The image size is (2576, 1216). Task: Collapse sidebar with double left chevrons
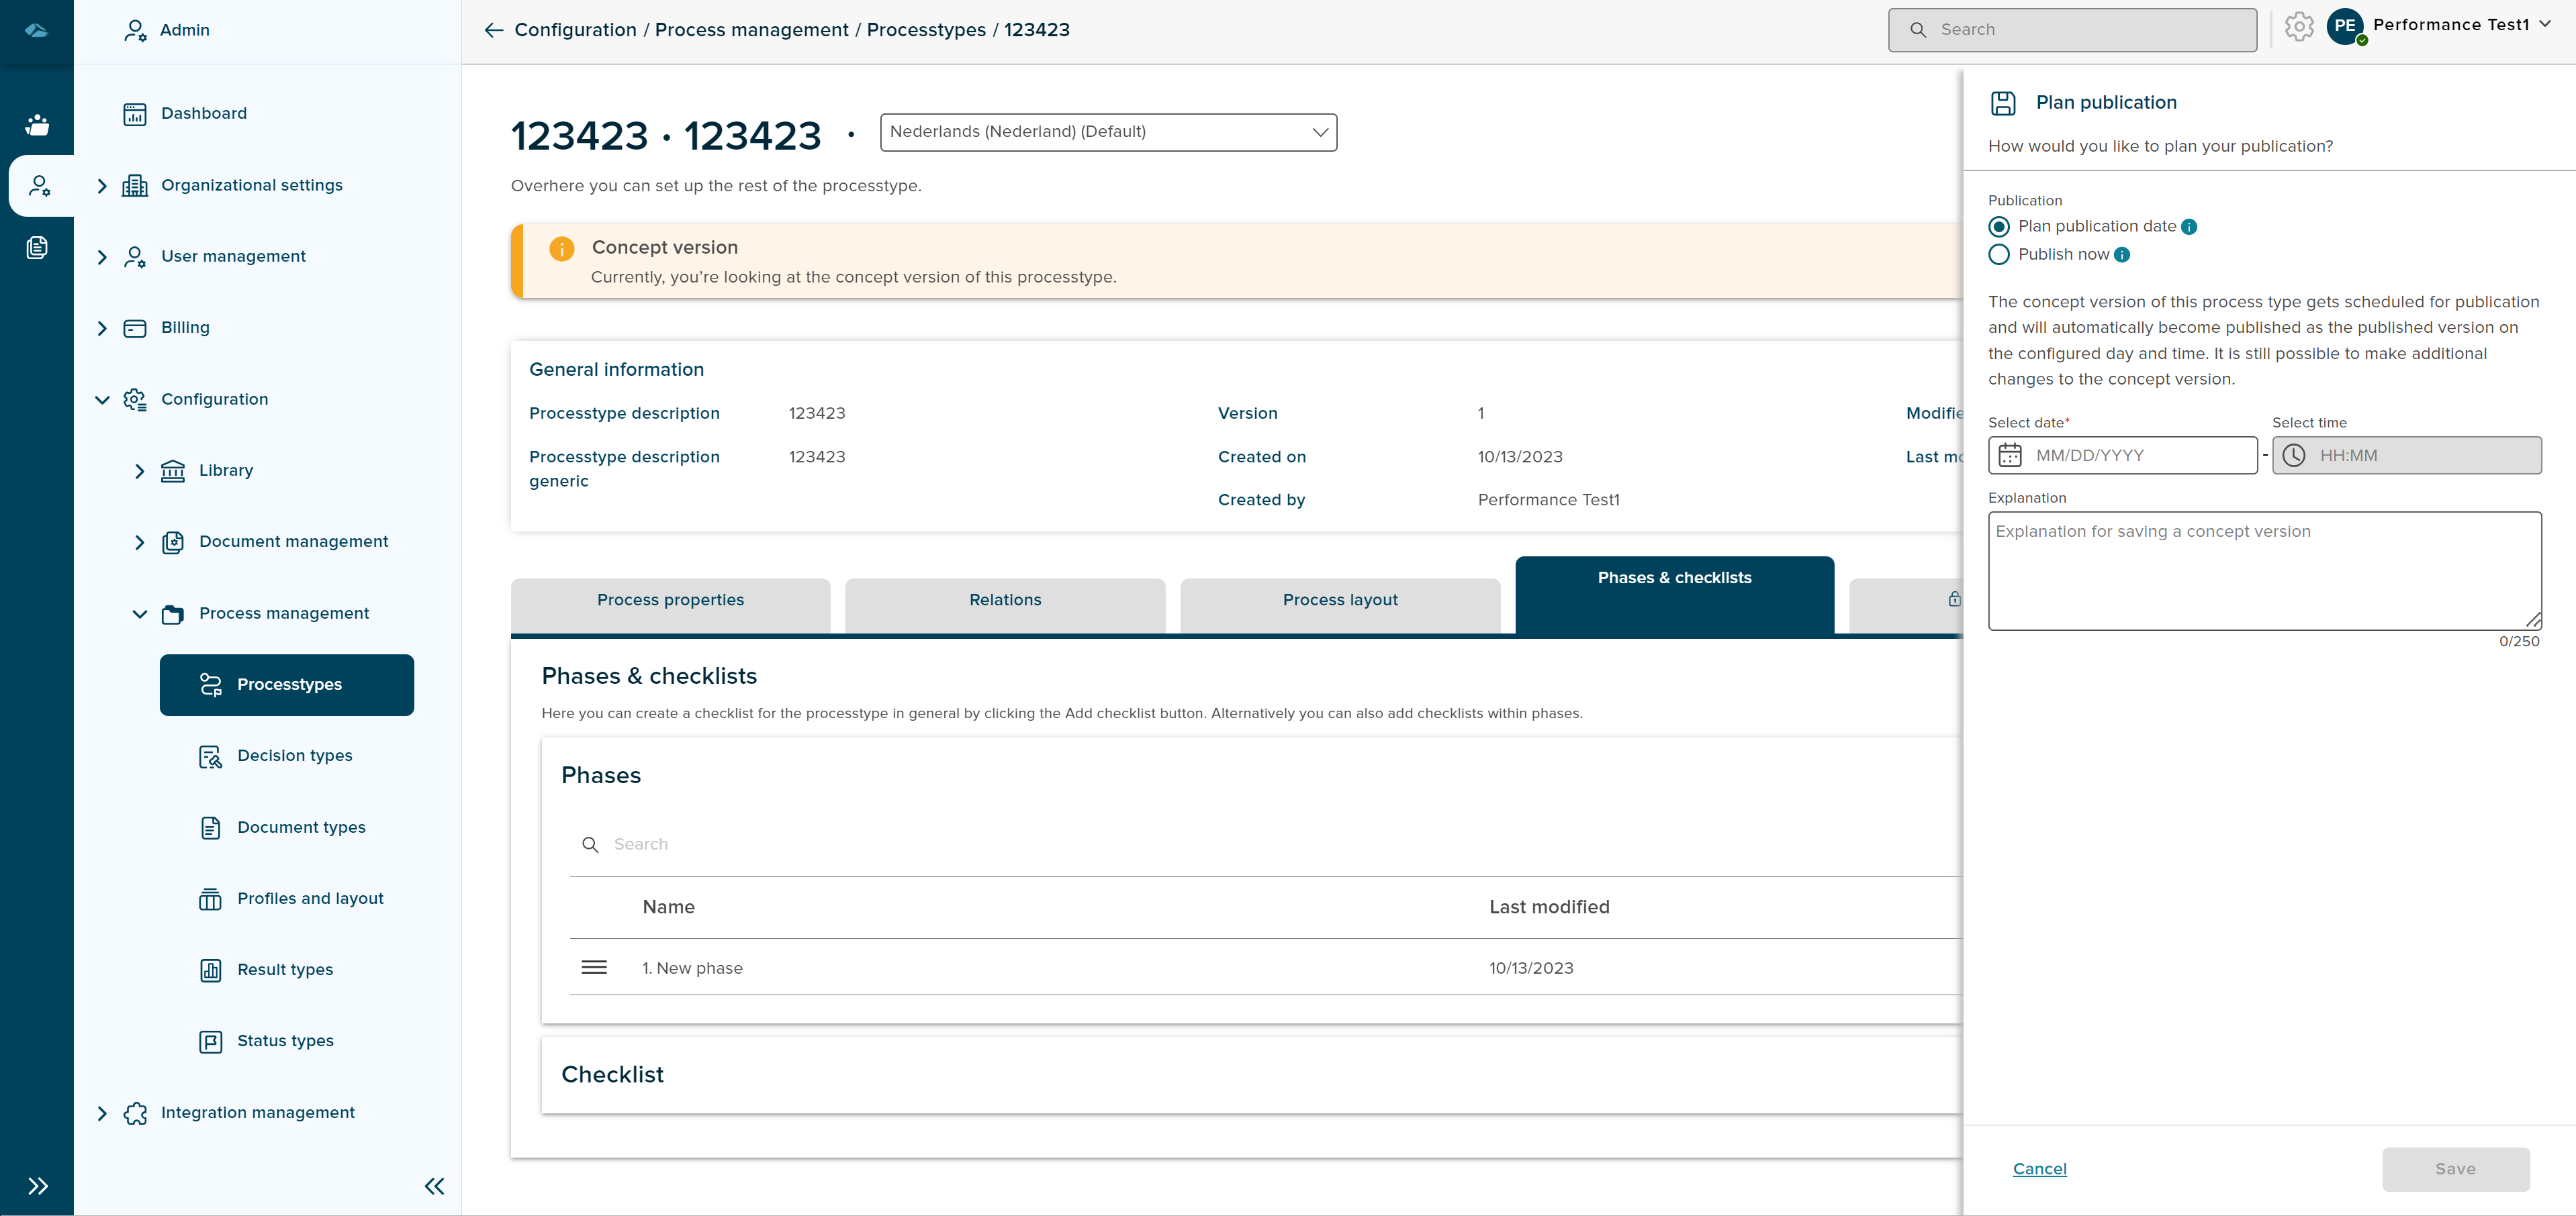(x=434, y=1186)
